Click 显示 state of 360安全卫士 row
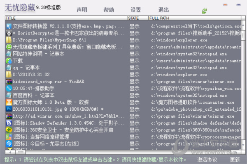 134,130
